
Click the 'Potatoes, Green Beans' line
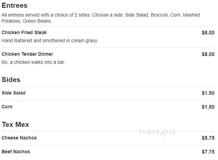tap(27, 21)
